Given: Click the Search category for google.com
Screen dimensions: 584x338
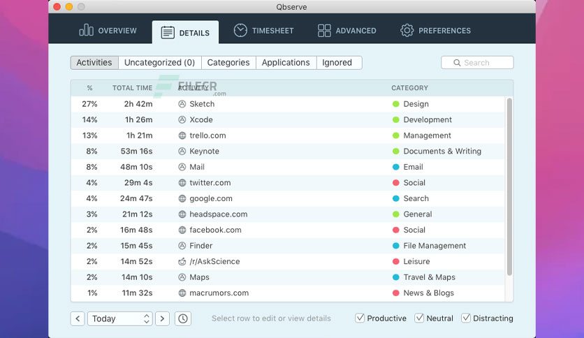Looking at the screenshot, I should pyautogui.click(x=416, y=198).
